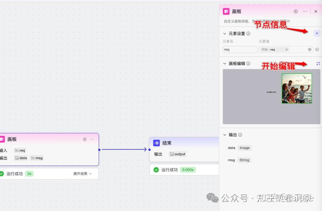Screen dimensions: 322x211
Task: Click the fullscreen icon to start 画板编辑
Action: (318, 63)
